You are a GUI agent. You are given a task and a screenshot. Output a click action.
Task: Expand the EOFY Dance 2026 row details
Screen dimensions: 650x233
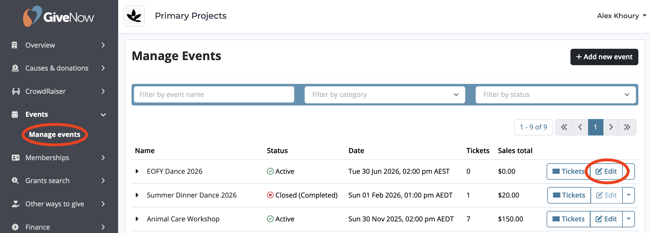point(137,171)
